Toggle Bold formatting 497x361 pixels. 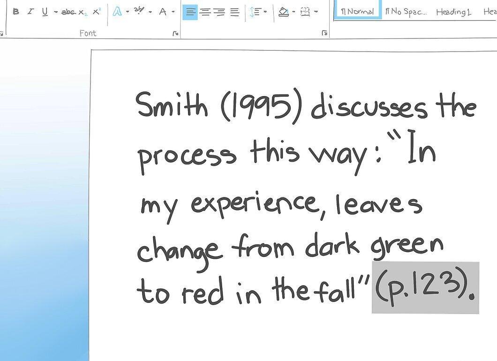click(16, 12)
